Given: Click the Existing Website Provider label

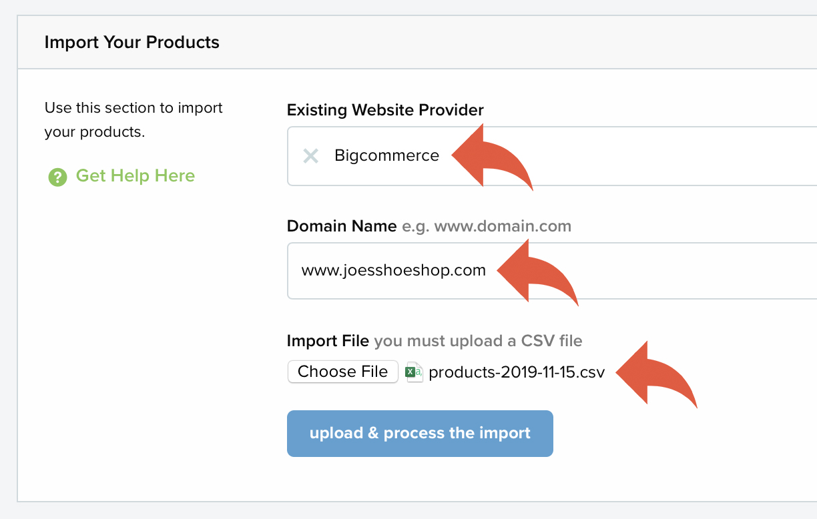Looking at the screenshot, I should [385, 109].
